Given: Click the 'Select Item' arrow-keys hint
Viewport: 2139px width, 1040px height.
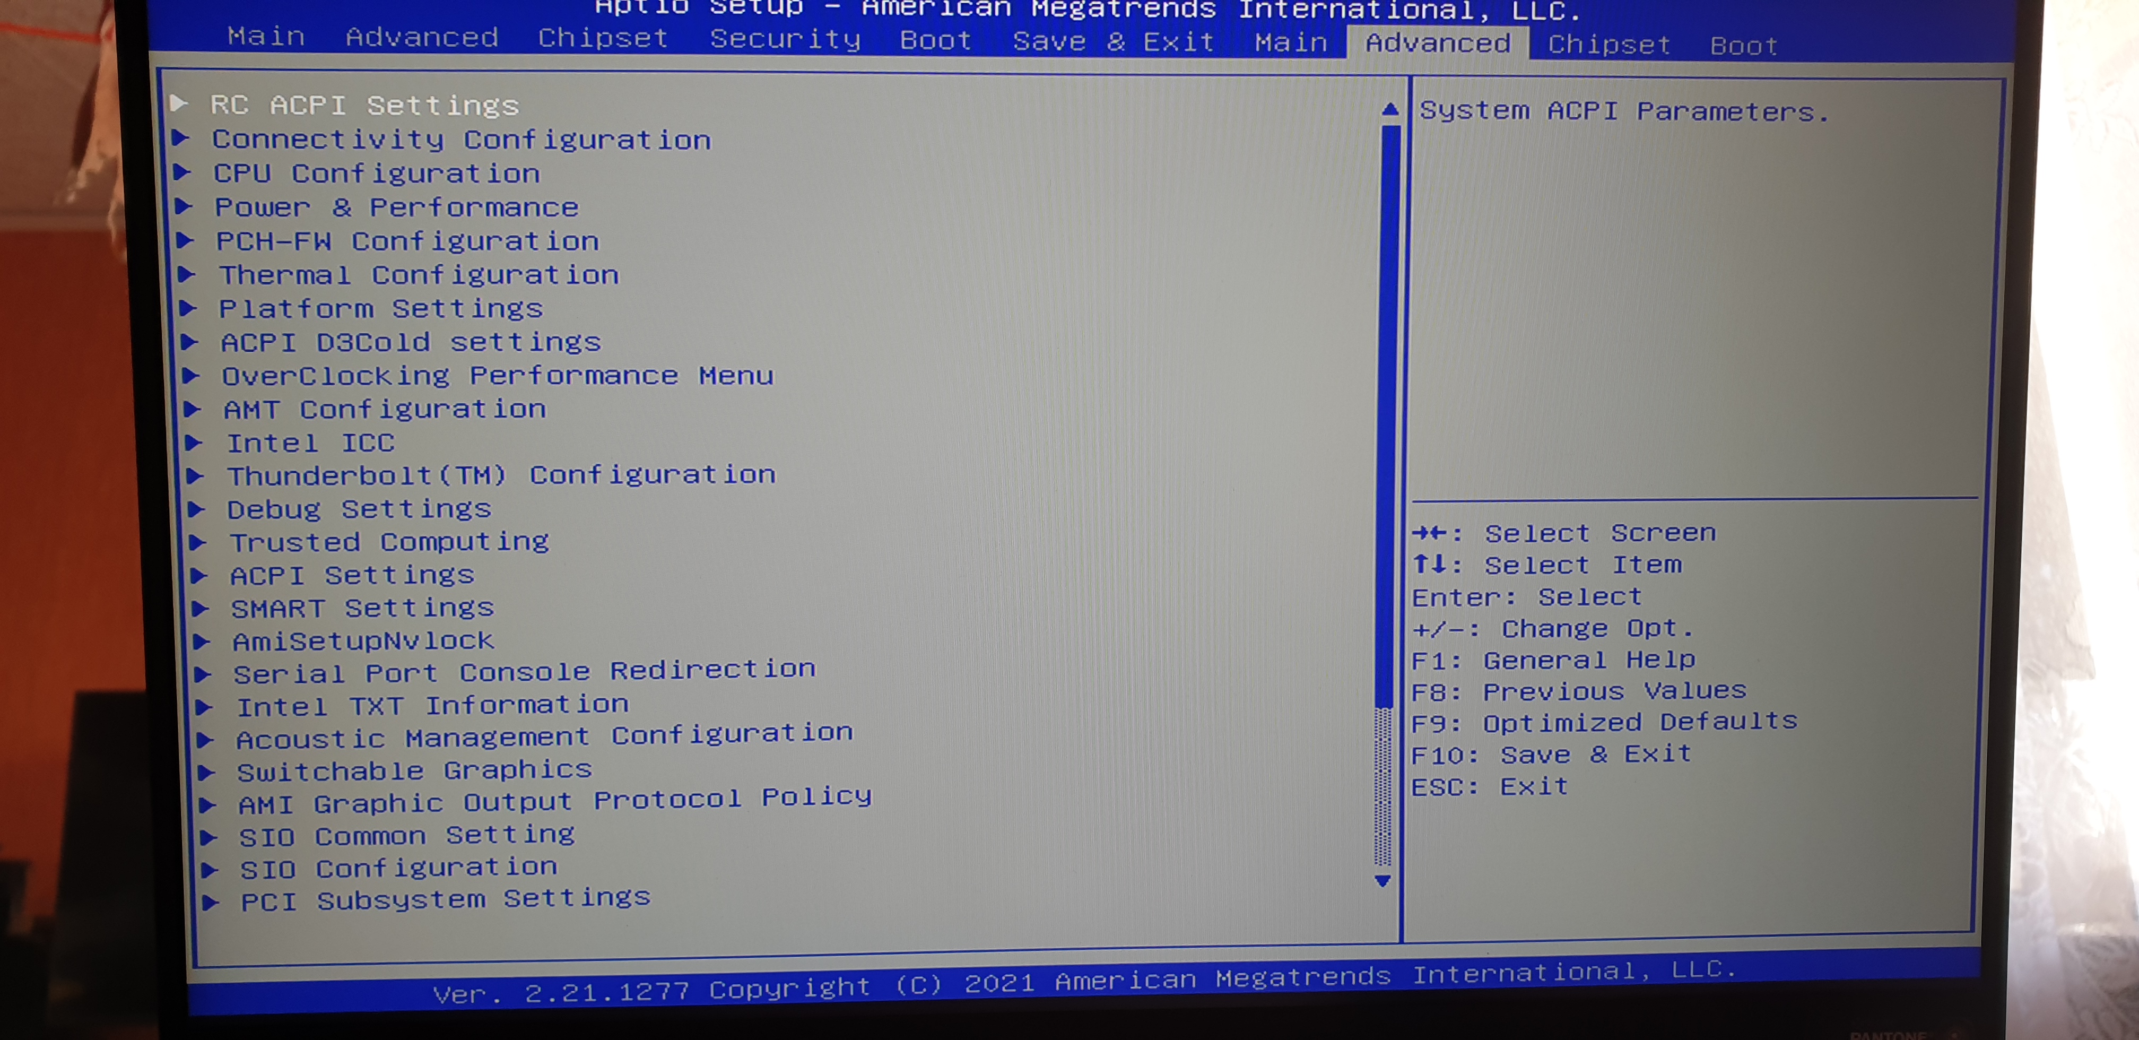Looking at the screenshot, I should [x=1547, y=565].
